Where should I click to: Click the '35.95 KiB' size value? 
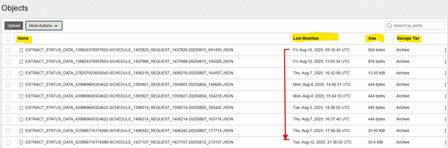376,131
